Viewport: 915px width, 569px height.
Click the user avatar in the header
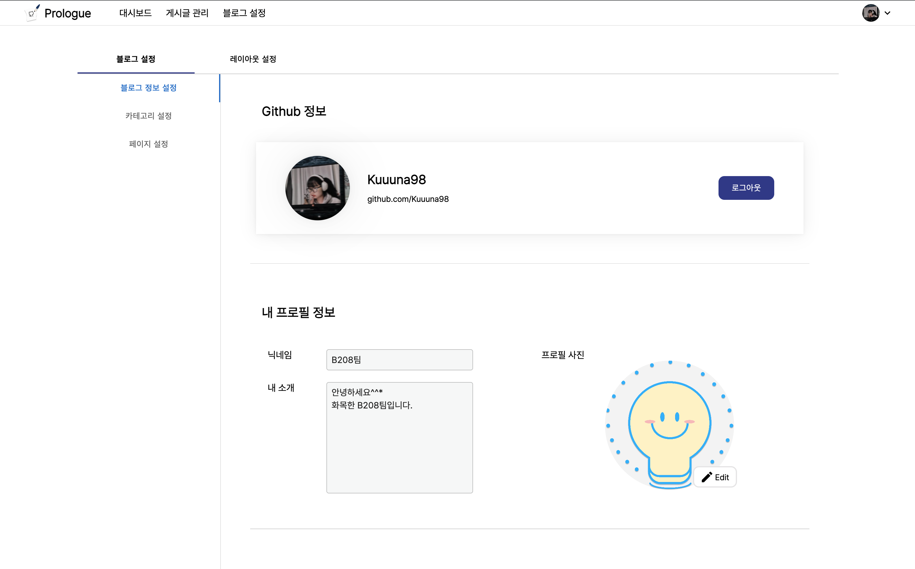870,13
